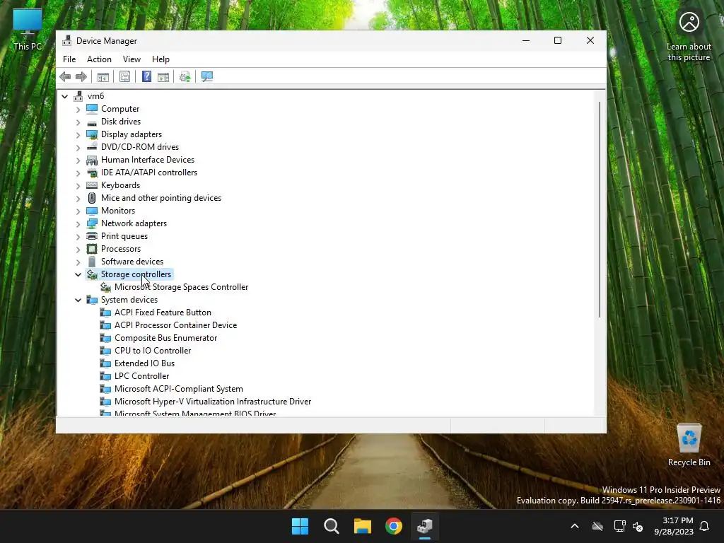Image resolution: width=724 pixels, height=543 pixels.
Task: Toggle the Show/Hide Action Pane button
Action: click(163, 76)
